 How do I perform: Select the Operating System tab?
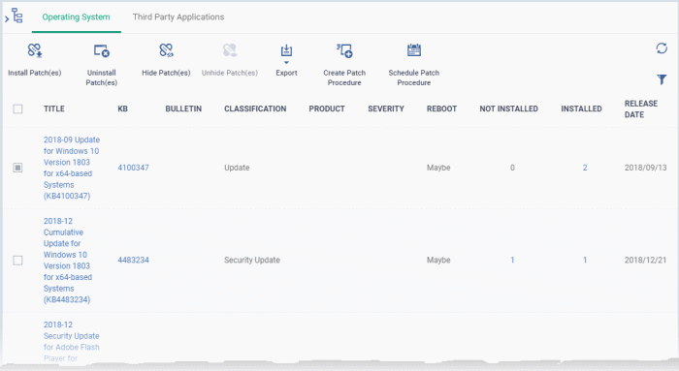pyautogui.click(x=77, y=16)
